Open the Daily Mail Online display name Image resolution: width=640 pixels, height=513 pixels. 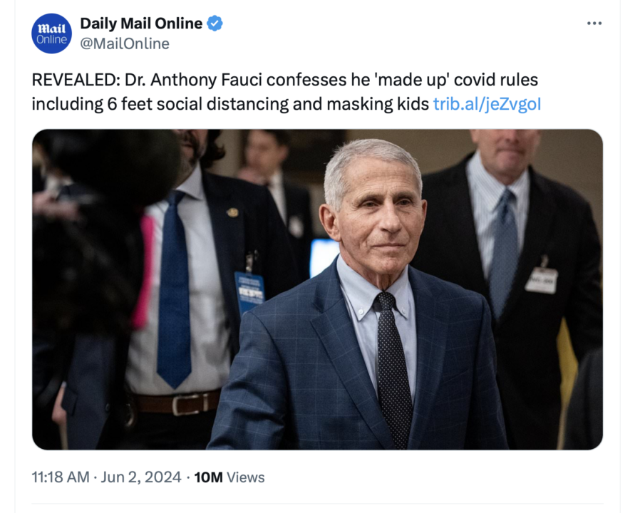[141, 24]
